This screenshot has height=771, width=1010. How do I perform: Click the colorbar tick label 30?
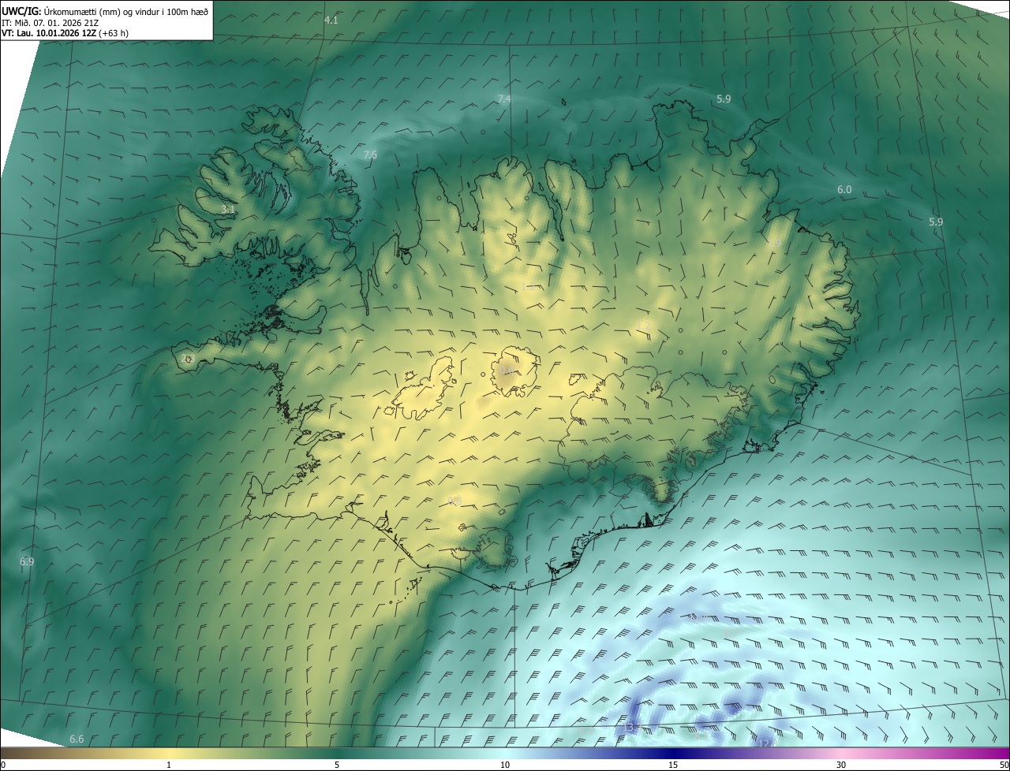[841, 765]
